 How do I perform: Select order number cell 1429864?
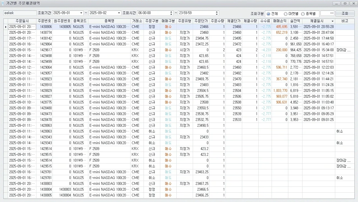click(x=44, y=44)
